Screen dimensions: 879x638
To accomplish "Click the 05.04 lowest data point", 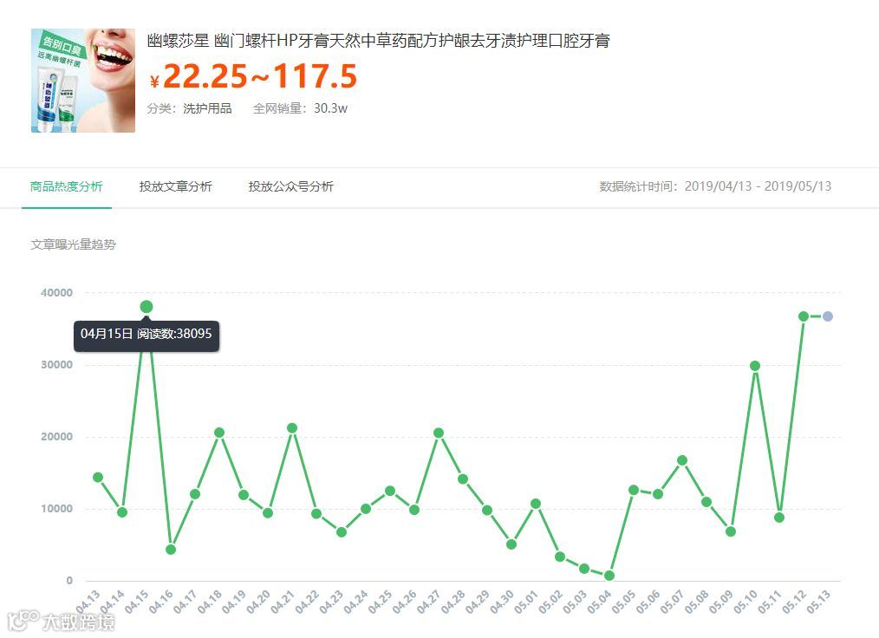I will click(x=609, y=576).
